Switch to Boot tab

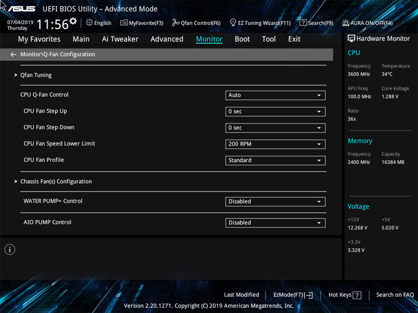[x=242, y=39]
